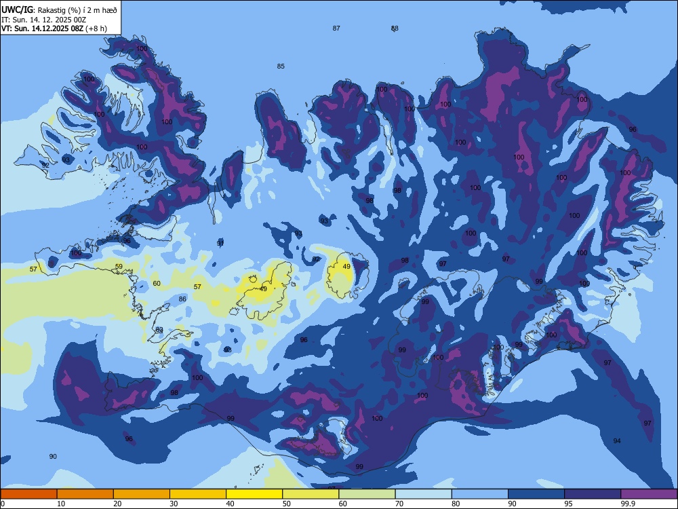Click the legend tick label '95'

[569, 504]
